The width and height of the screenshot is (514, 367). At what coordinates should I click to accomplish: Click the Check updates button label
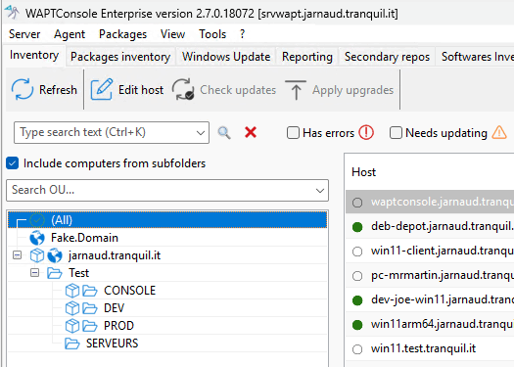[x=238, y=90]
